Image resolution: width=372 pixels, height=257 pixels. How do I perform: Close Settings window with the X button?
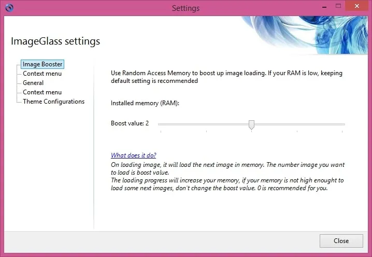[357, 6]
